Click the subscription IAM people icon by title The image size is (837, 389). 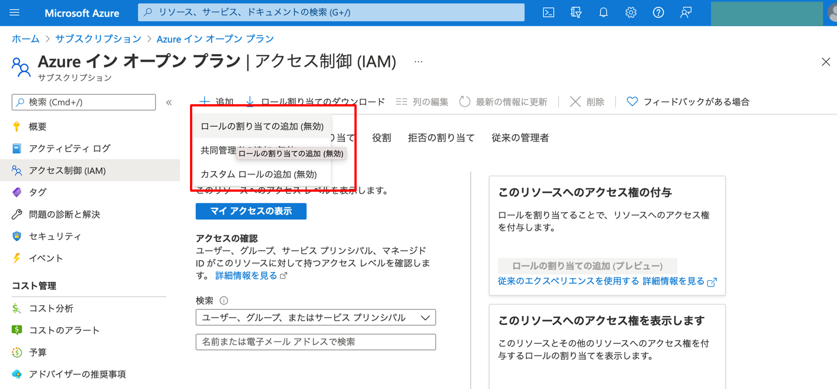[x=21, y=66]
